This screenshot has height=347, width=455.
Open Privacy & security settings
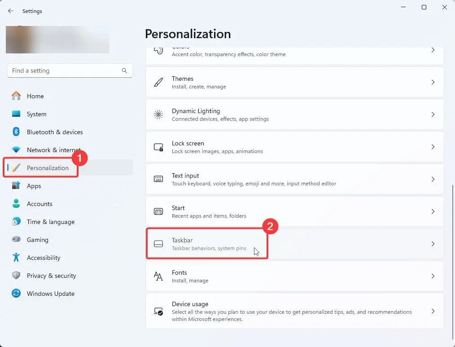coord(52,276)
